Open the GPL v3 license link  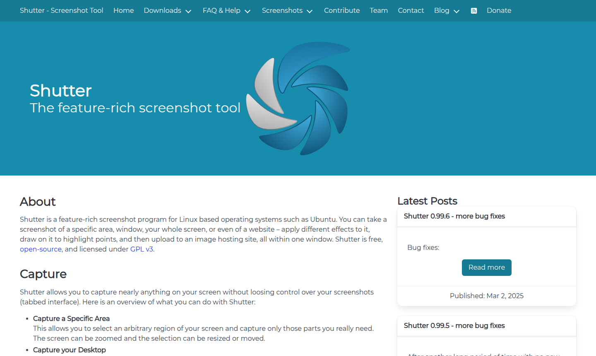(142, 249)
